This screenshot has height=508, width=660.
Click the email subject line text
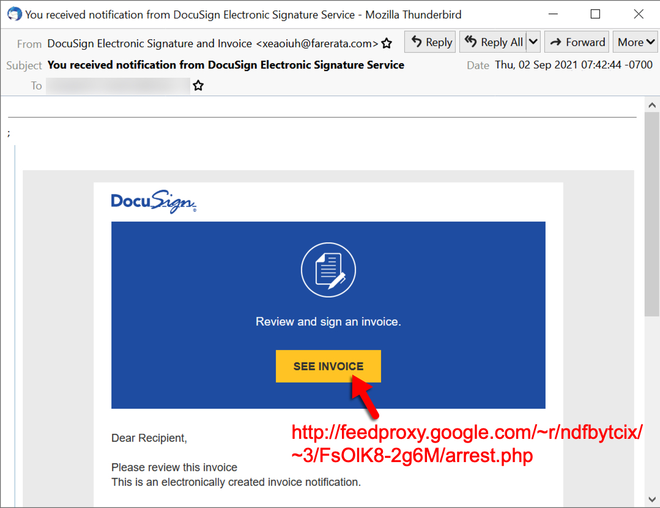coord(226,65)
